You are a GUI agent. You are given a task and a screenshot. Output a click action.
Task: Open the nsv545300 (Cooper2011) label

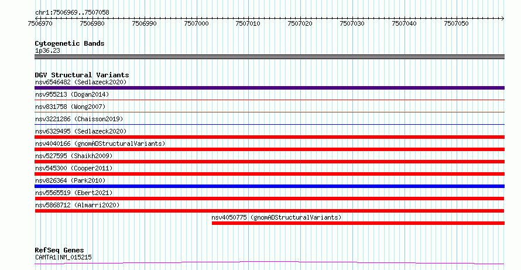[74, 168]
